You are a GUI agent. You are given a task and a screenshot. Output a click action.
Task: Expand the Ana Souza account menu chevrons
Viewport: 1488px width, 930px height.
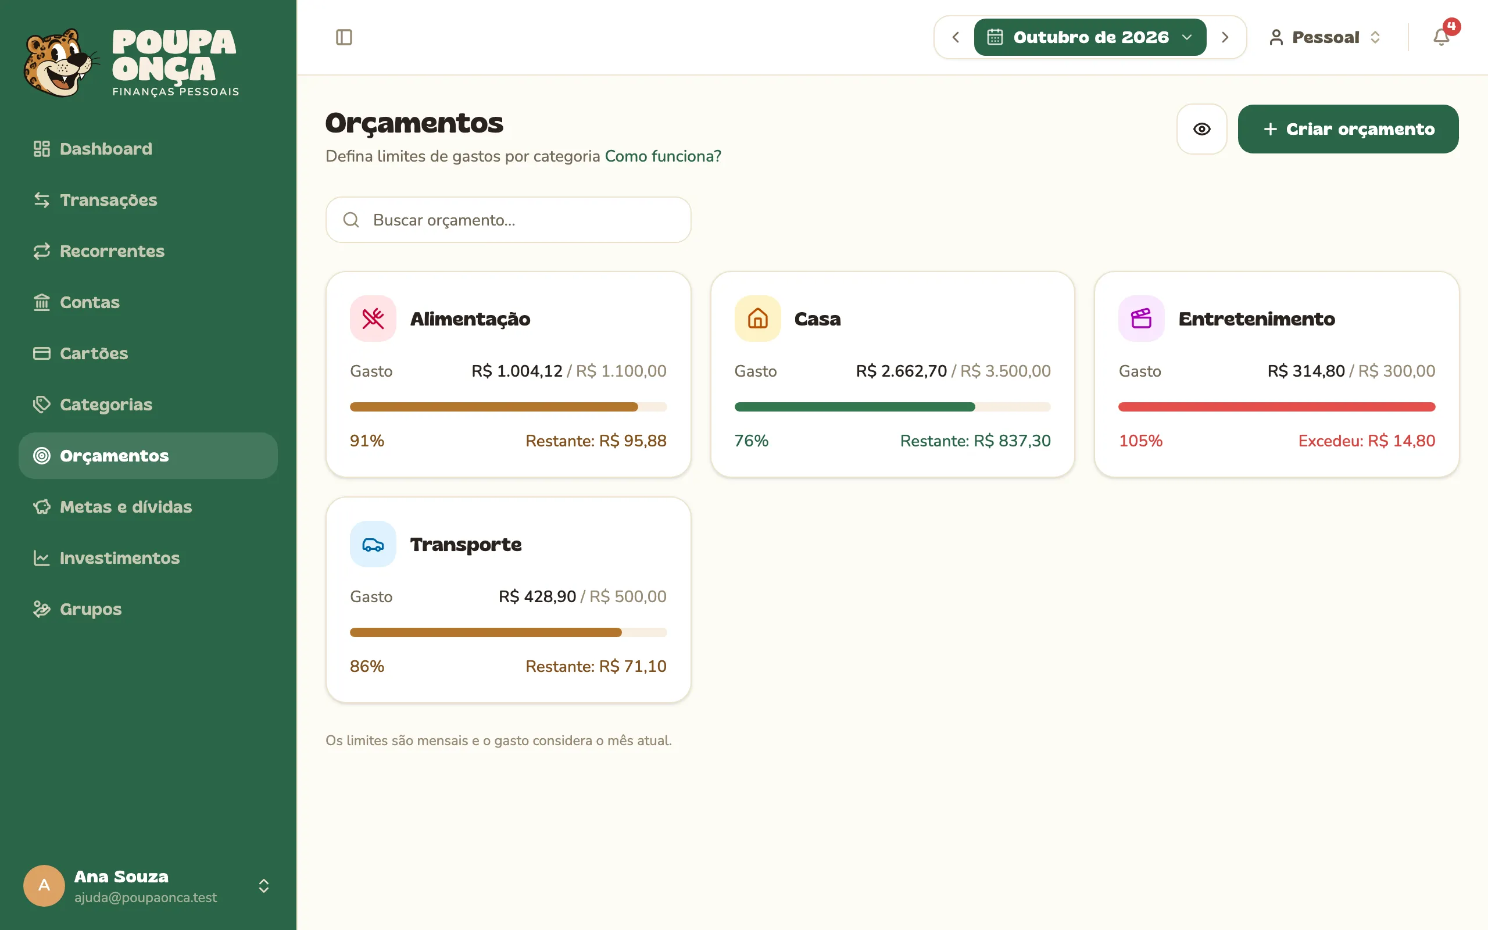pos(264,886)
